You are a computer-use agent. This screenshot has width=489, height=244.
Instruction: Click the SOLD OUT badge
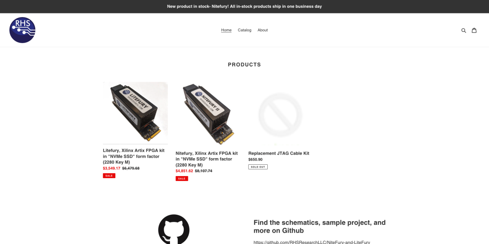(x=258, y=167)
